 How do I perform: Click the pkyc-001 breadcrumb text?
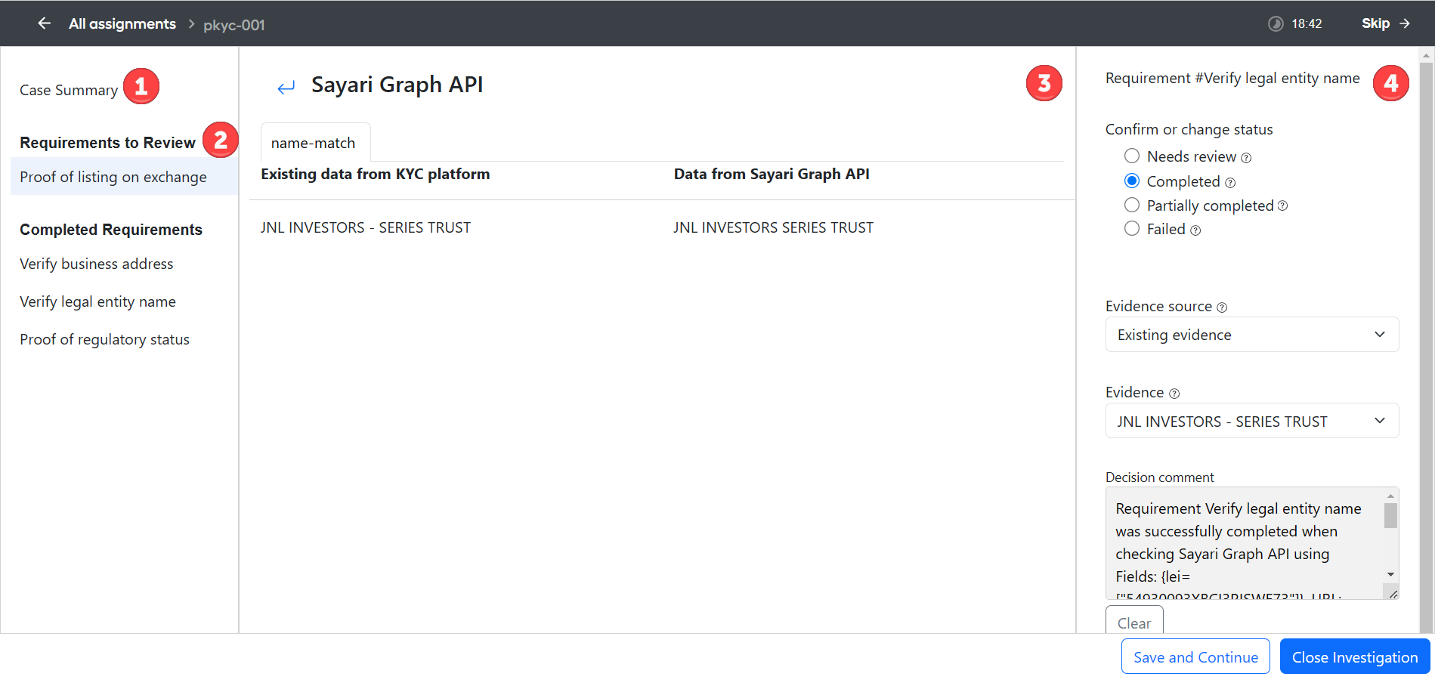coord(234,25)
